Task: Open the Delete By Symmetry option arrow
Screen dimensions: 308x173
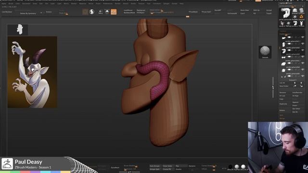Action: (41, 13)
